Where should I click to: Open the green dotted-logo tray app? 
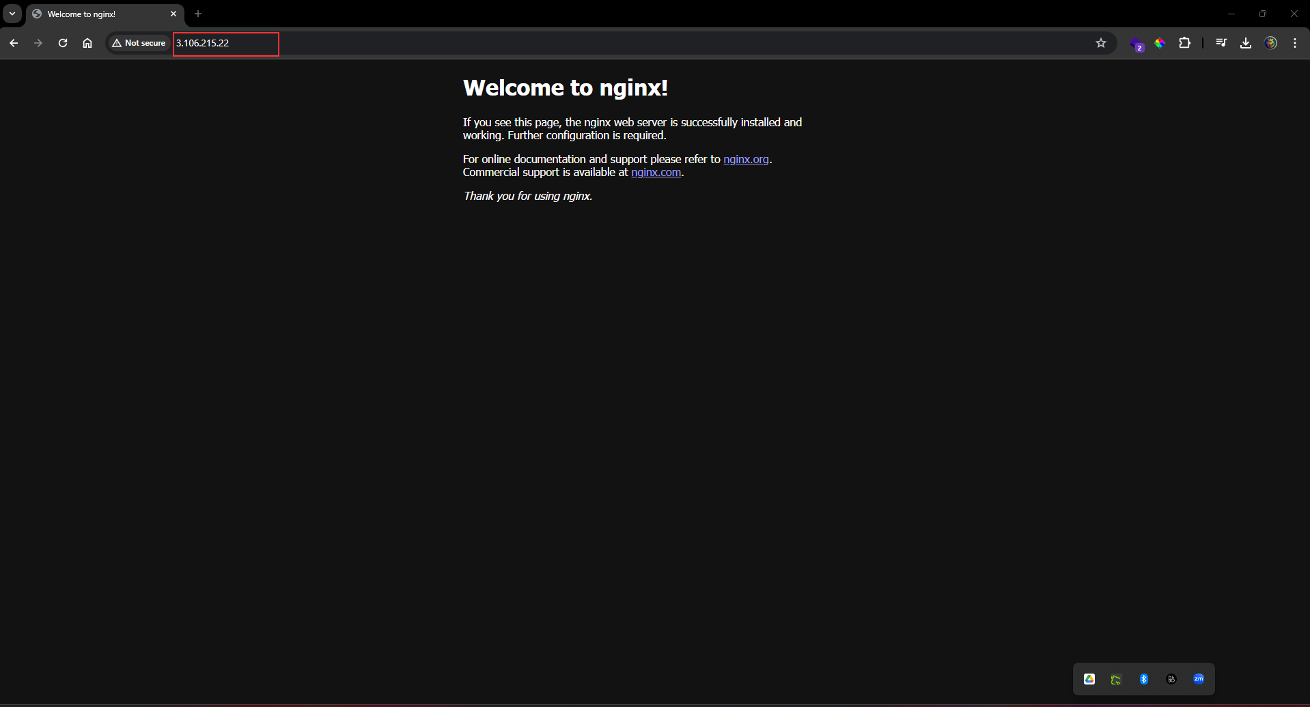click(1116, 679)
